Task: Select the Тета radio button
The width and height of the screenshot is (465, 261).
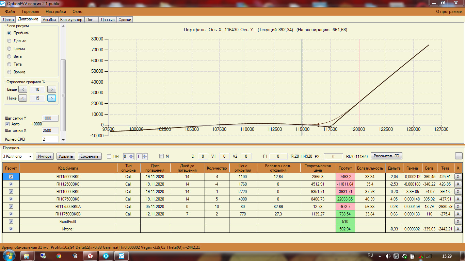Action: tap(9, 64)
